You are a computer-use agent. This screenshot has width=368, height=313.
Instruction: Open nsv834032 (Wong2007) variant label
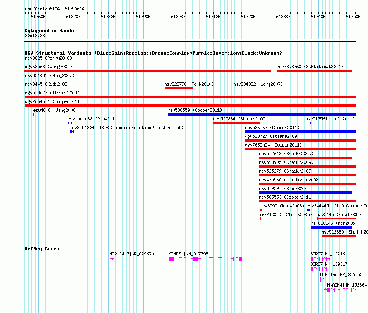click(x=258, y=84)
